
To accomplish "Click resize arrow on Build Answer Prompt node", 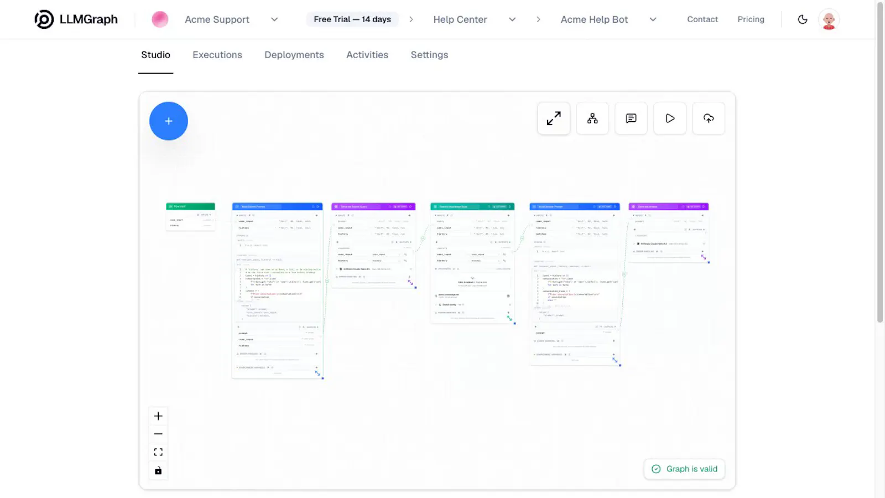I will [x=615, y=360].
